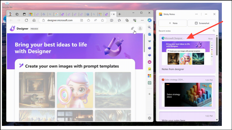Screen dimensions: 232x130
Task: Click the Designer page vertical scrollbar
Action: (x=144, y=43)
